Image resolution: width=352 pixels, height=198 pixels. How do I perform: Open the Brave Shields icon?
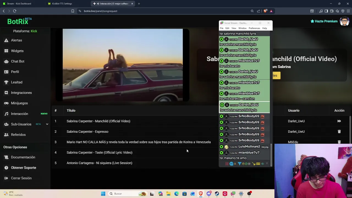tap(265, 11)
